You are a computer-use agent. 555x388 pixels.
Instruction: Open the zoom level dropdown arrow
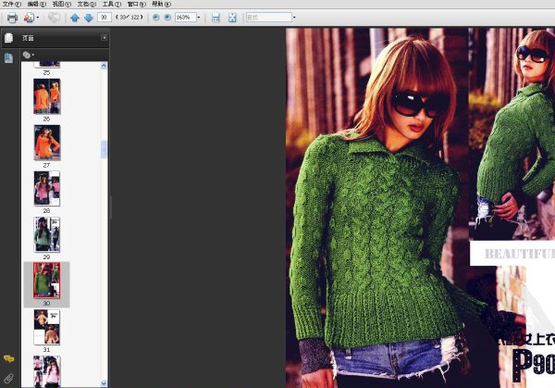click(x=199, y=18)
